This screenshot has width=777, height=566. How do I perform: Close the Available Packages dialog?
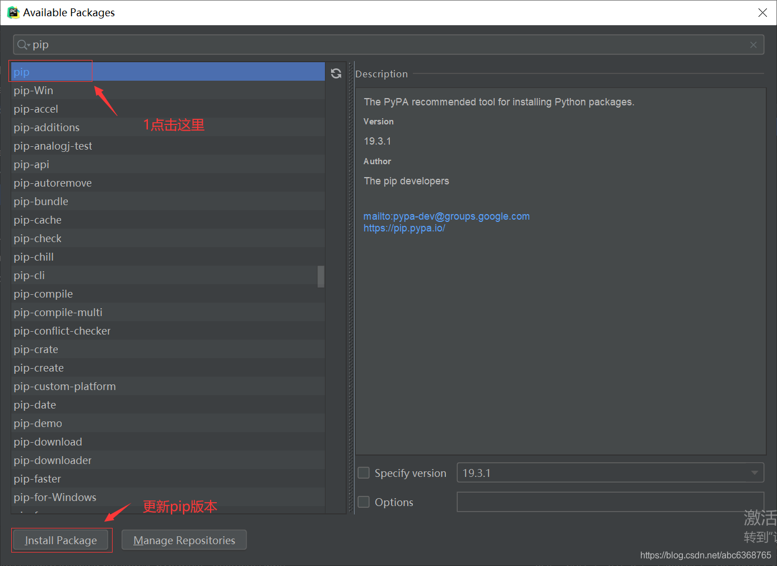(762, 12)
